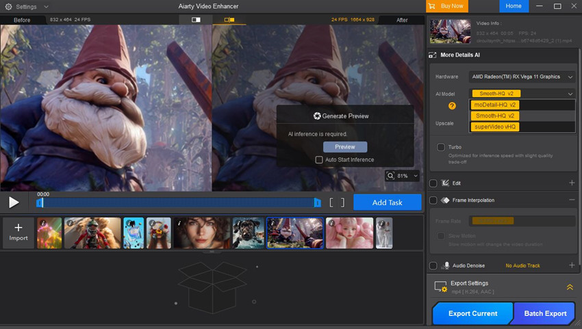The width and height of the screenshot is (582, 329).
Task: Click the Edit pencil icon
Action: (445, 183)
